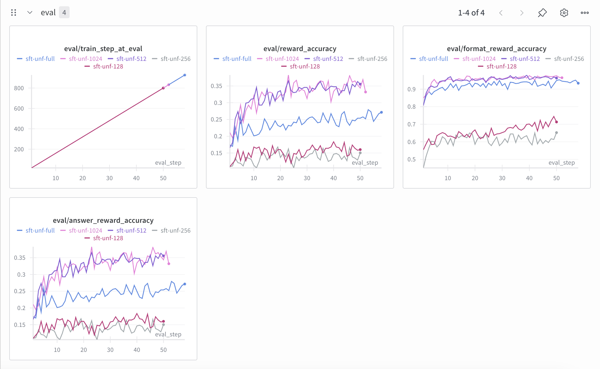Toggle sft-unf-128 legend in answer_reward_accuracy chart
Screen dimensions: 600x369
click(108, 238)
